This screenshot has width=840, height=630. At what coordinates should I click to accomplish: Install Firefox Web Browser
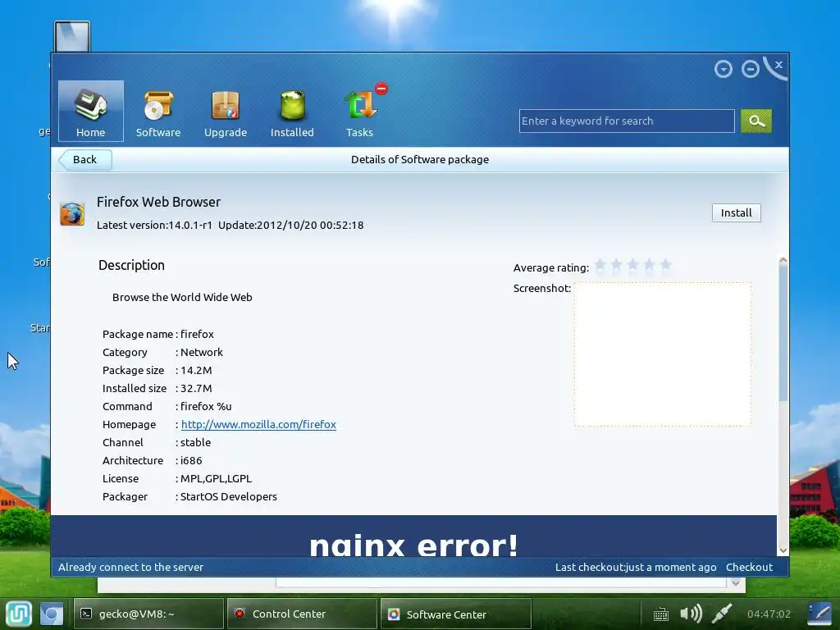[x=736, y=212]
